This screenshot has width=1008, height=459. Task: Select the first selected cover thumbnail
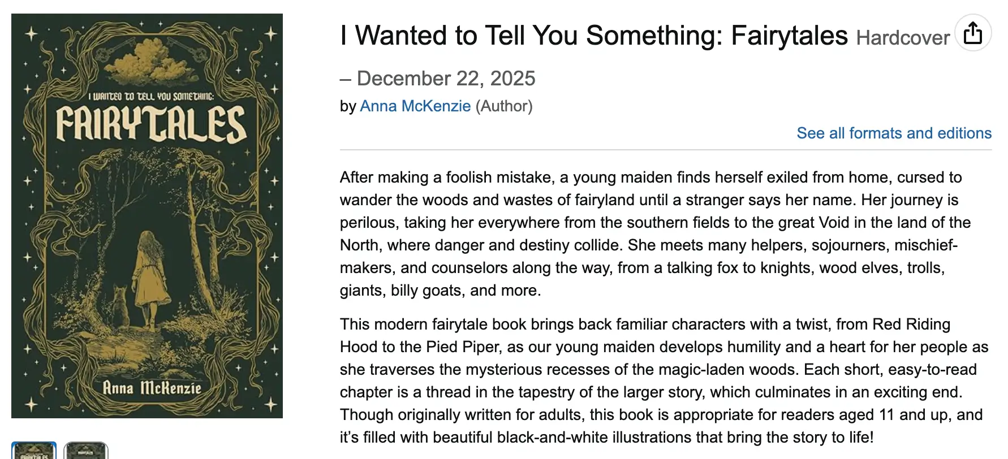pyautogui.click(x=34, y=451)
